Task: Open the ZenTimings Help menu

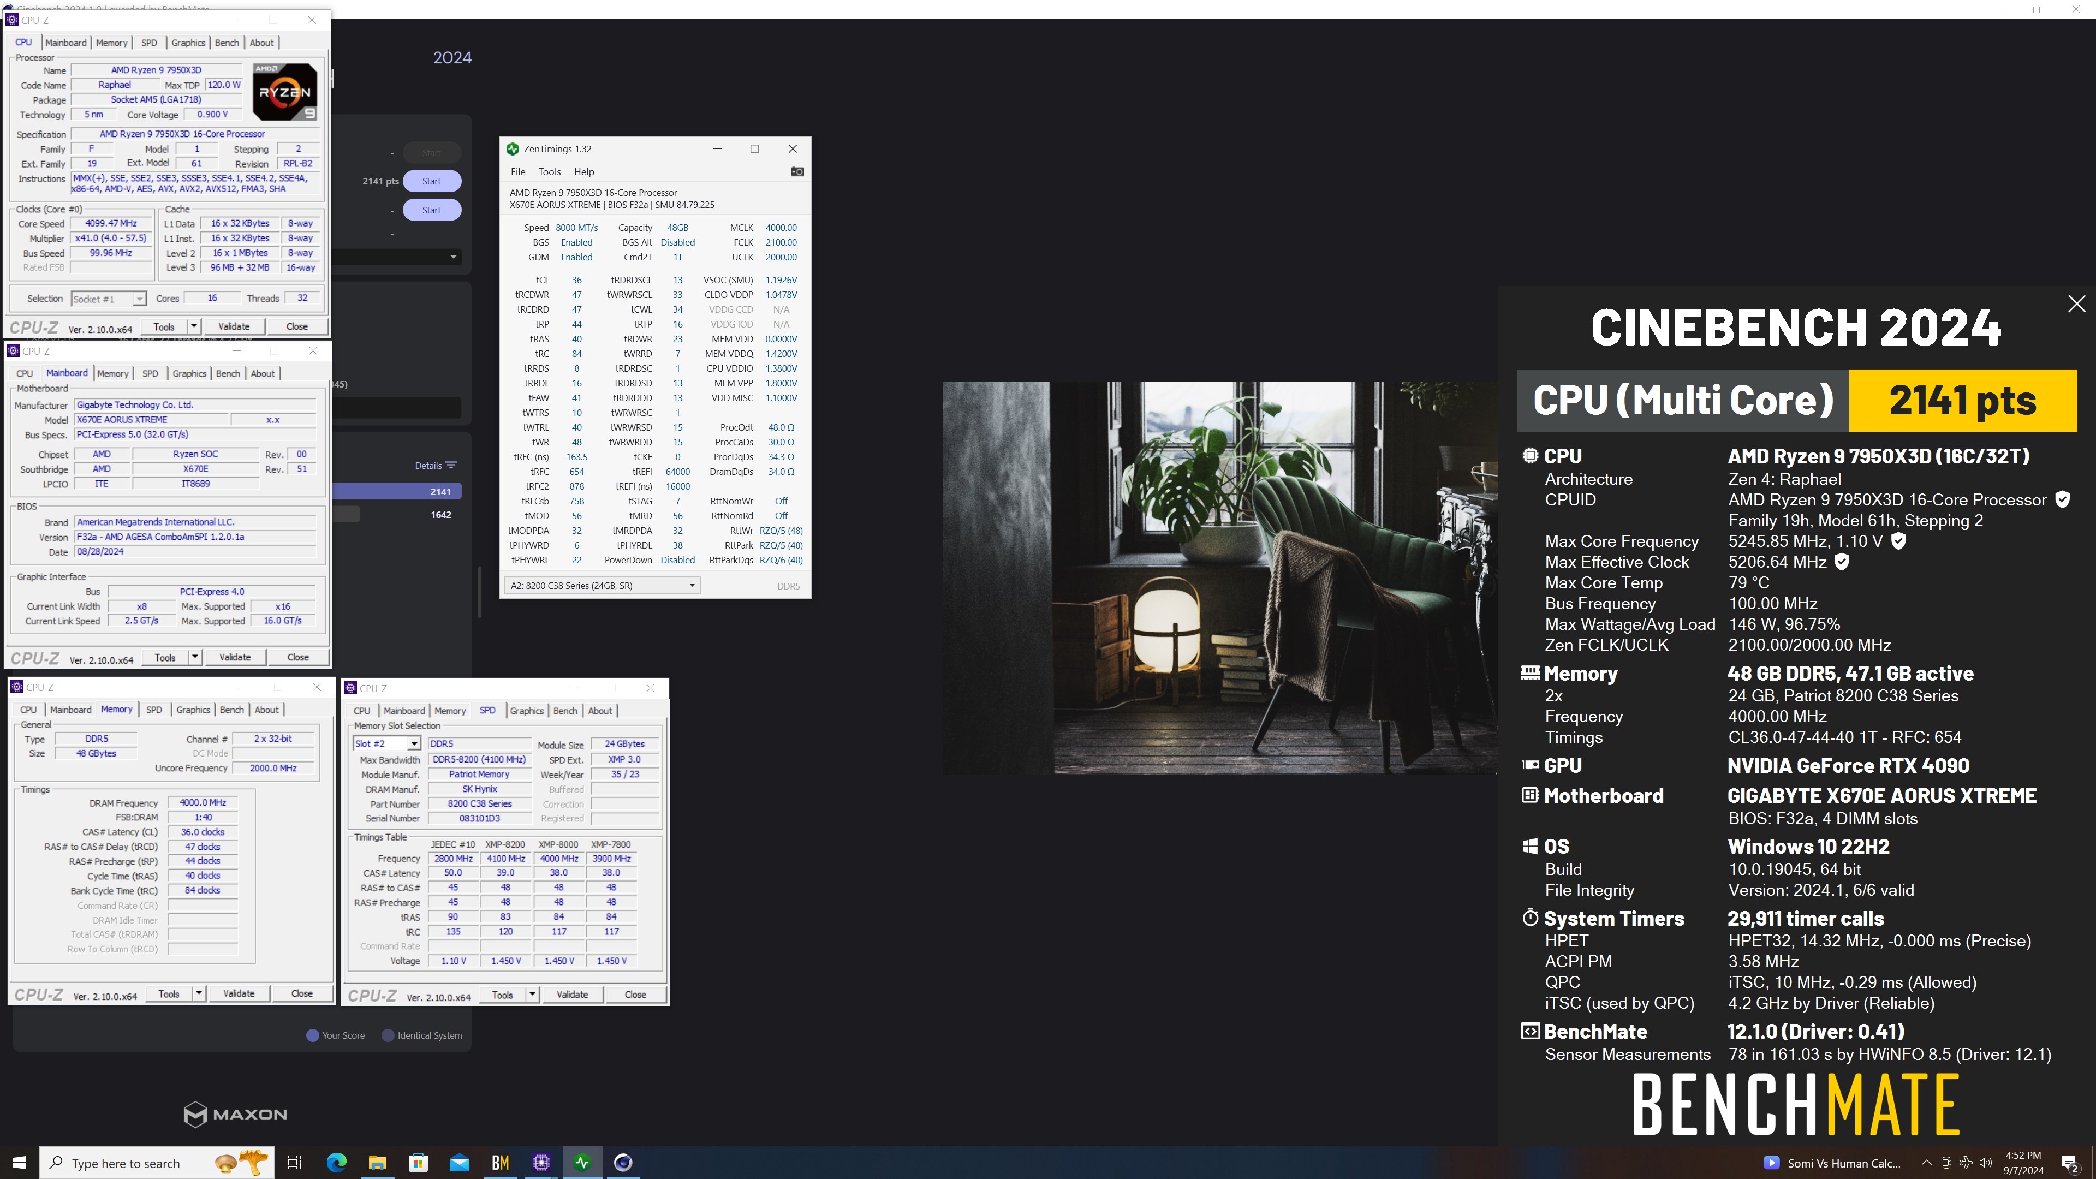Action: pos(584,172)
